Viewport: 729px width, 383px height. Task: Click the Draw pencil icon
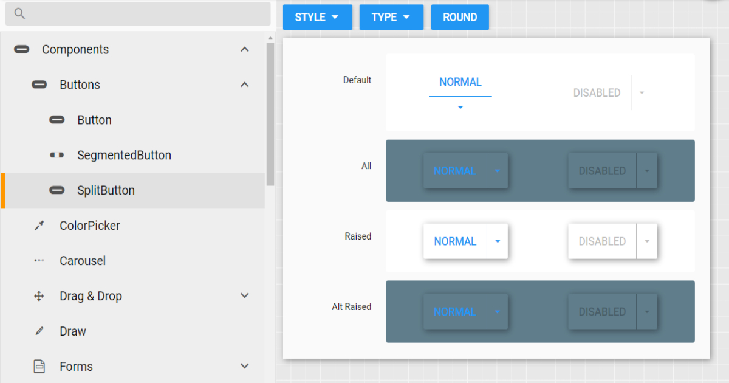click(39, 331)
